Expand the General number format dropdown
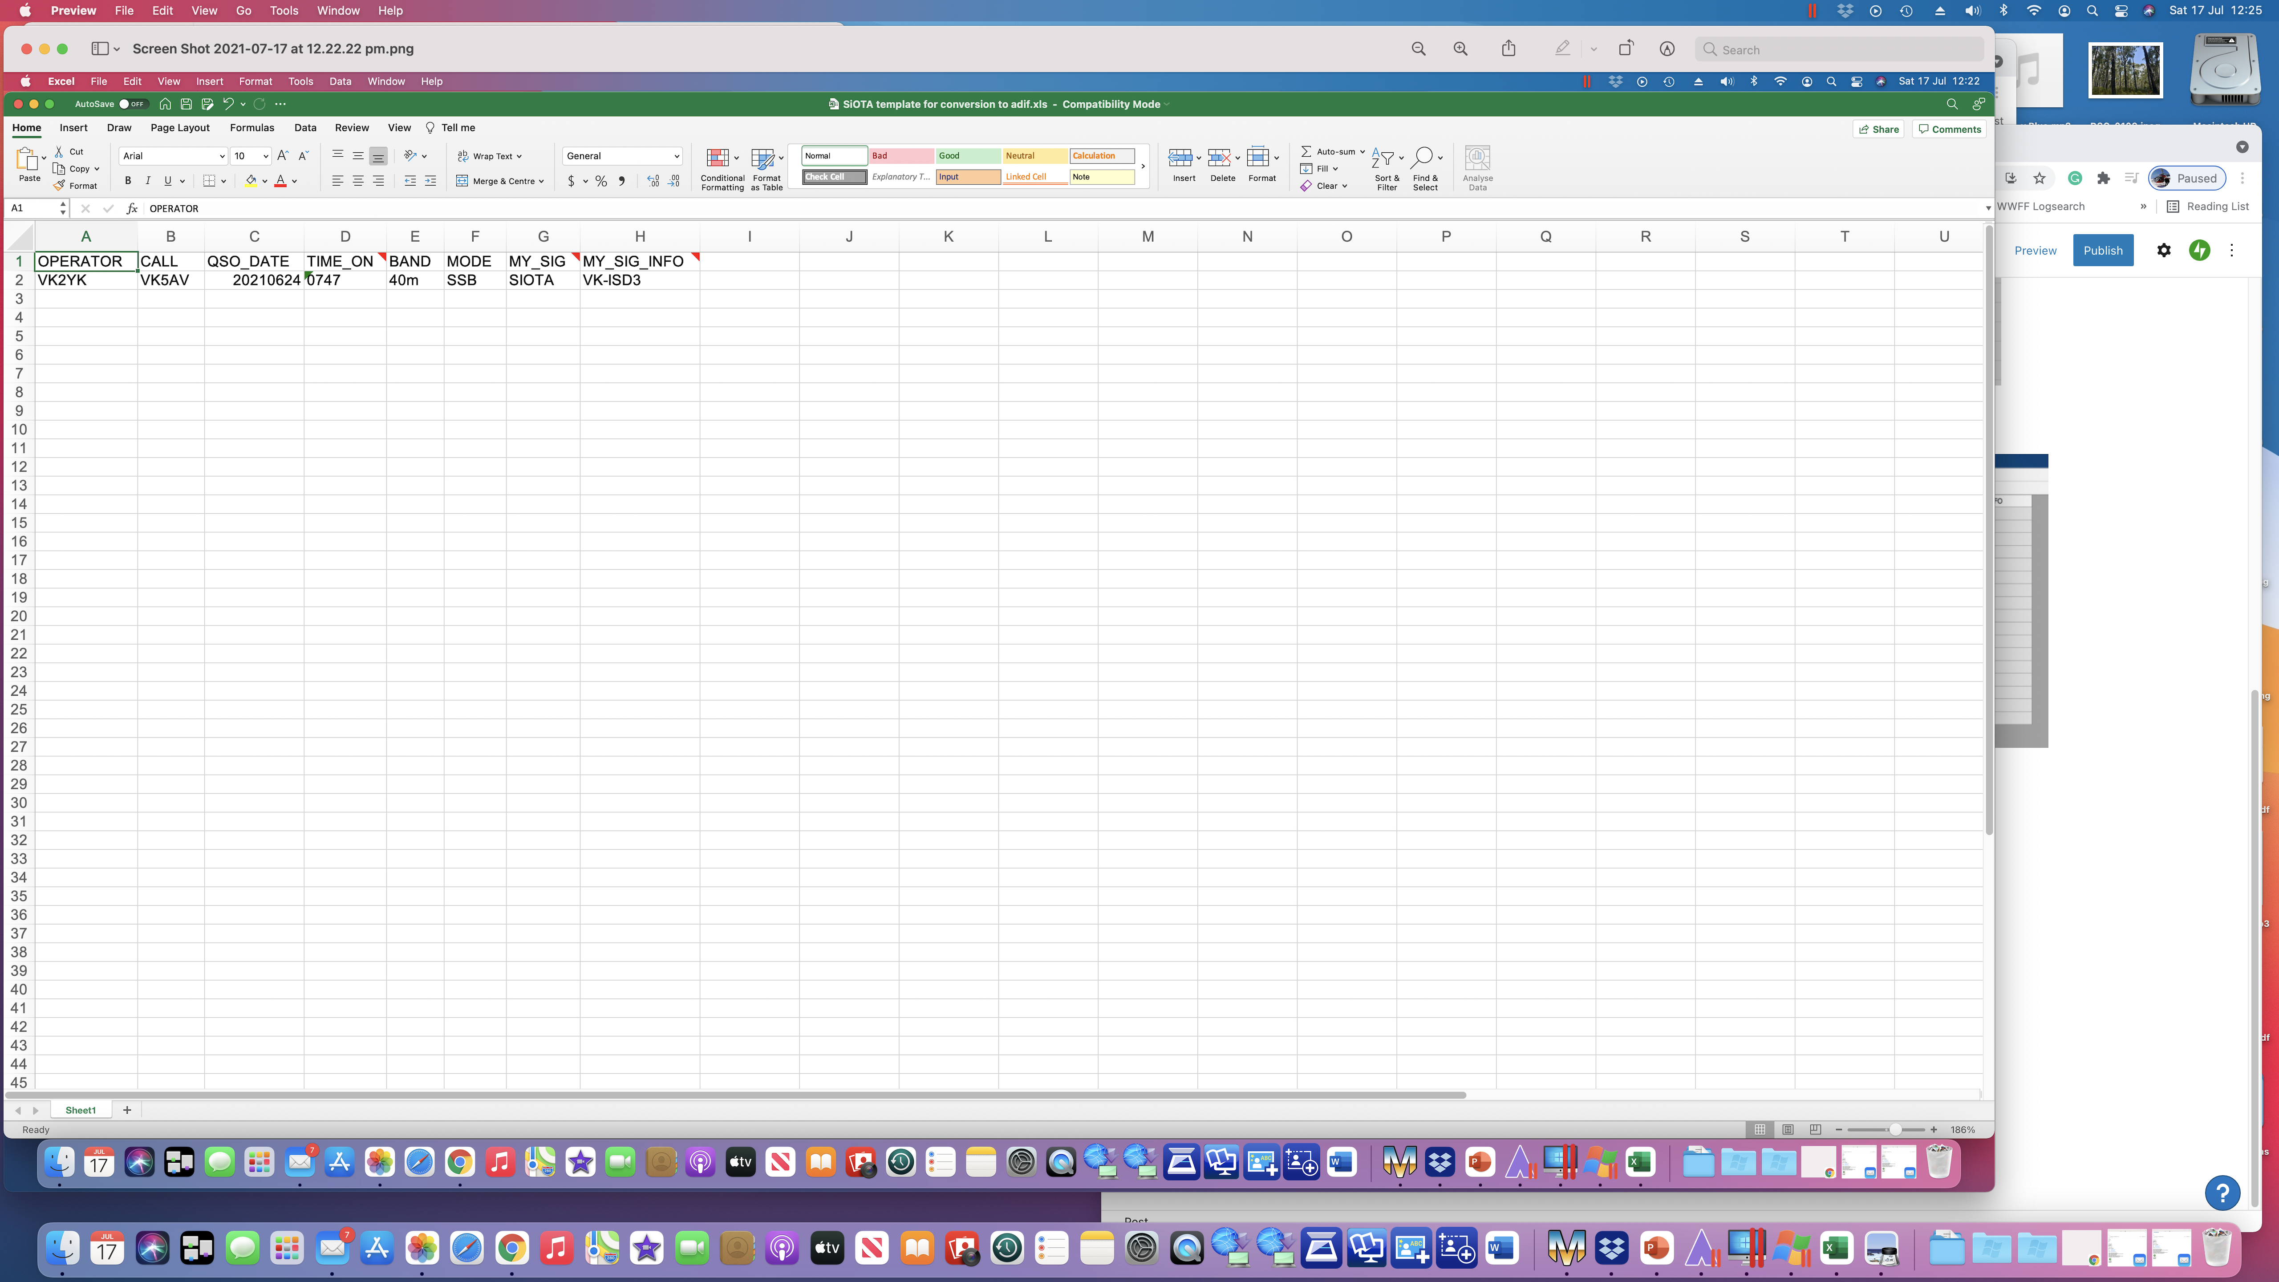2279x1282 pixels. tap(677, 157)
